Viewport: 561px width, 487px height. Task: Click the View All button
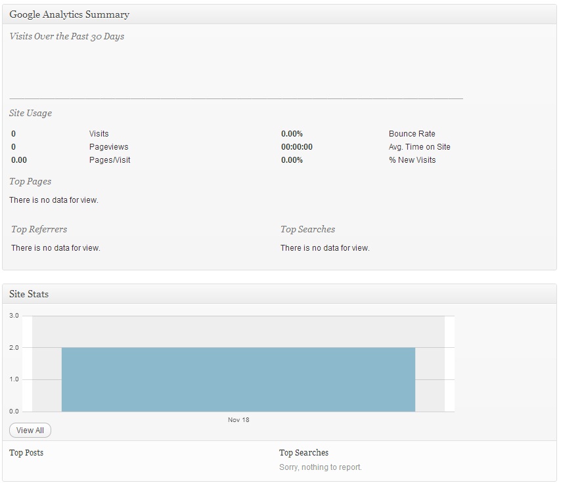[30, 430]
